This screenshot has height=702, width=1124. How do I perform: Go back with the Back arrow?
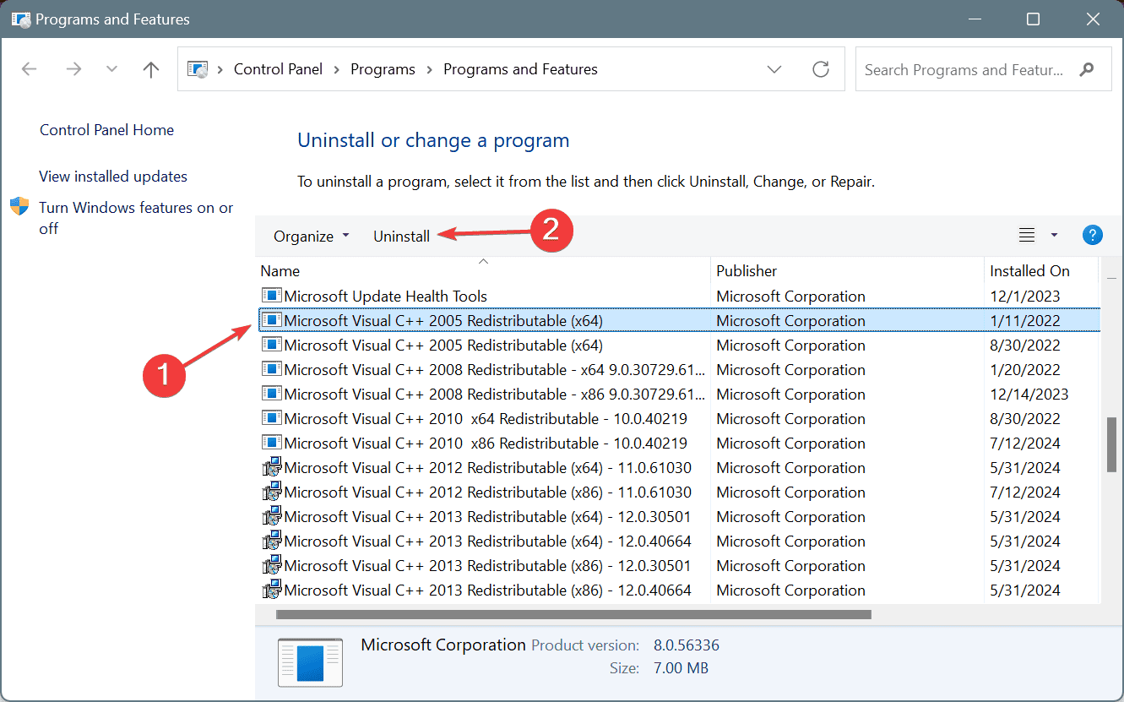29,69
